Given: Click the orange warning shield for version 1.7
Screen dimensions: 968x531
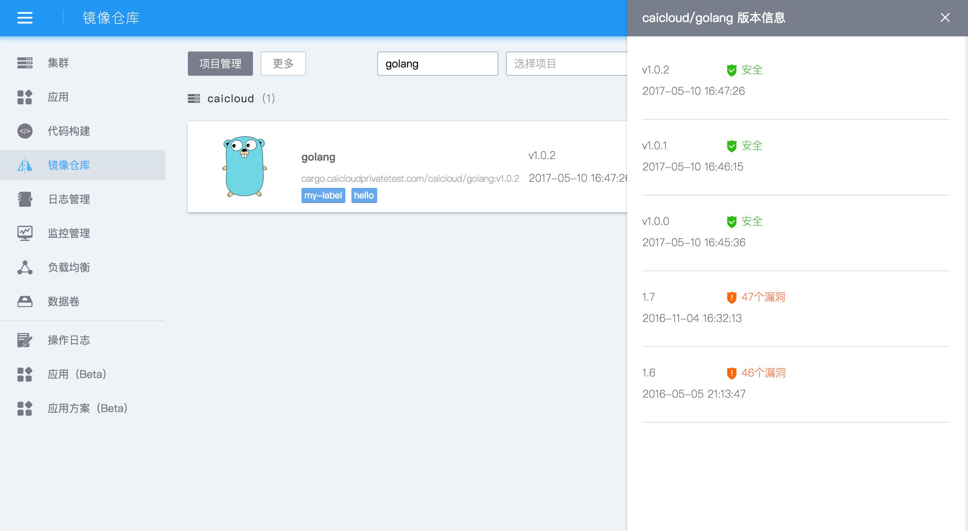Looking at the screenshot, I should pos(731,297).
